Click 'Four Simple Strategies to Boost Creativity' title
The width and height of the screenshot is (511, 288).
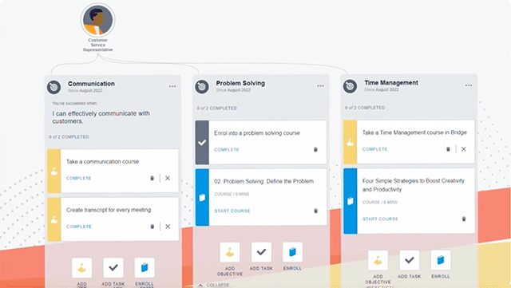[x=414, y=185]
